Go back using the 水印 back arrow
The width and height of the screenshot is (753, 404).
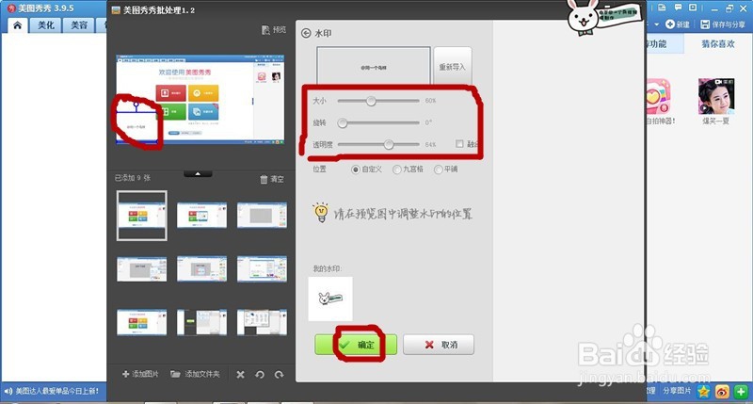[306, 33]
